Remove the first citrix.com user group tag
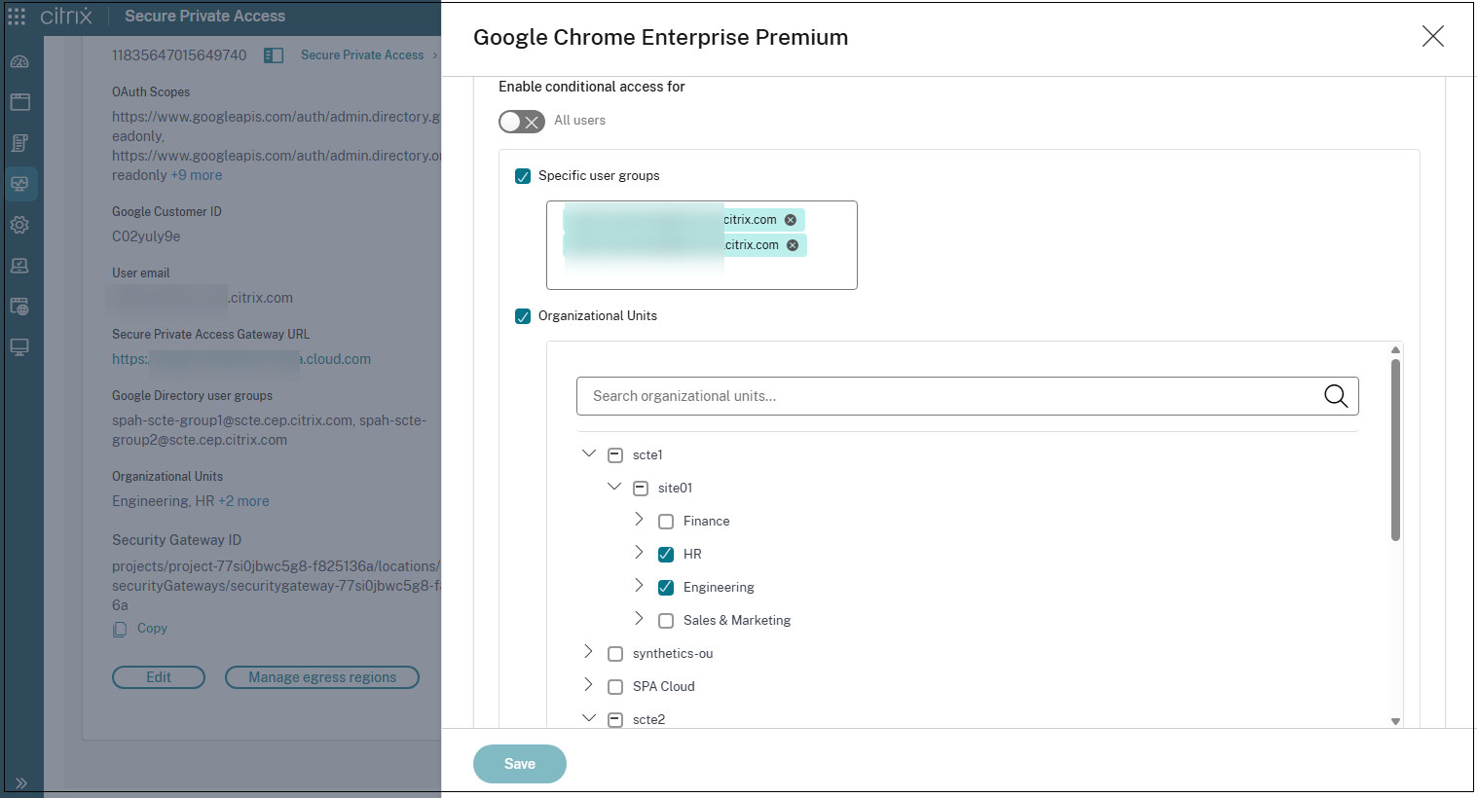 791,220
